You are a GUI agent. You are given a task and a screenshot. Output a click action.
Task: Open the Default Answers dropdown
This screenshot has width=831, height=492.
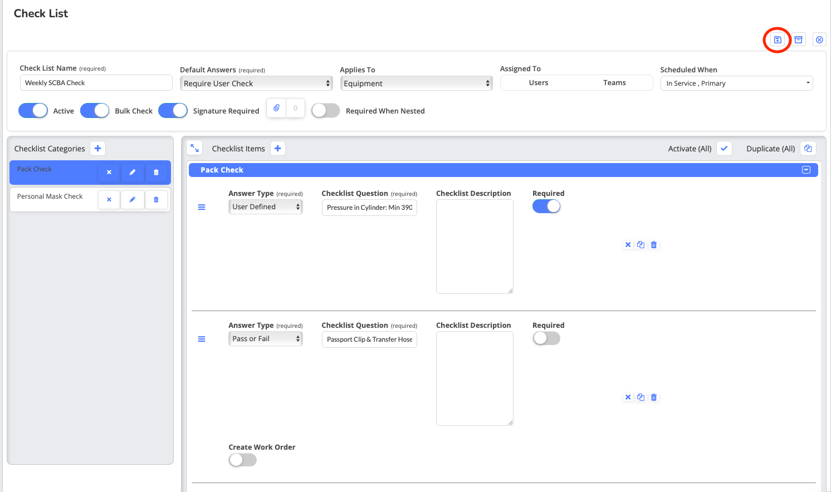click(256, 83)
